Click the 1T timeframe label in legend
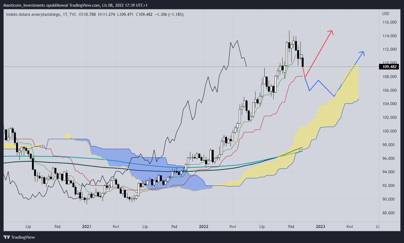Screen dimensions: 404x243 (65, 14)
